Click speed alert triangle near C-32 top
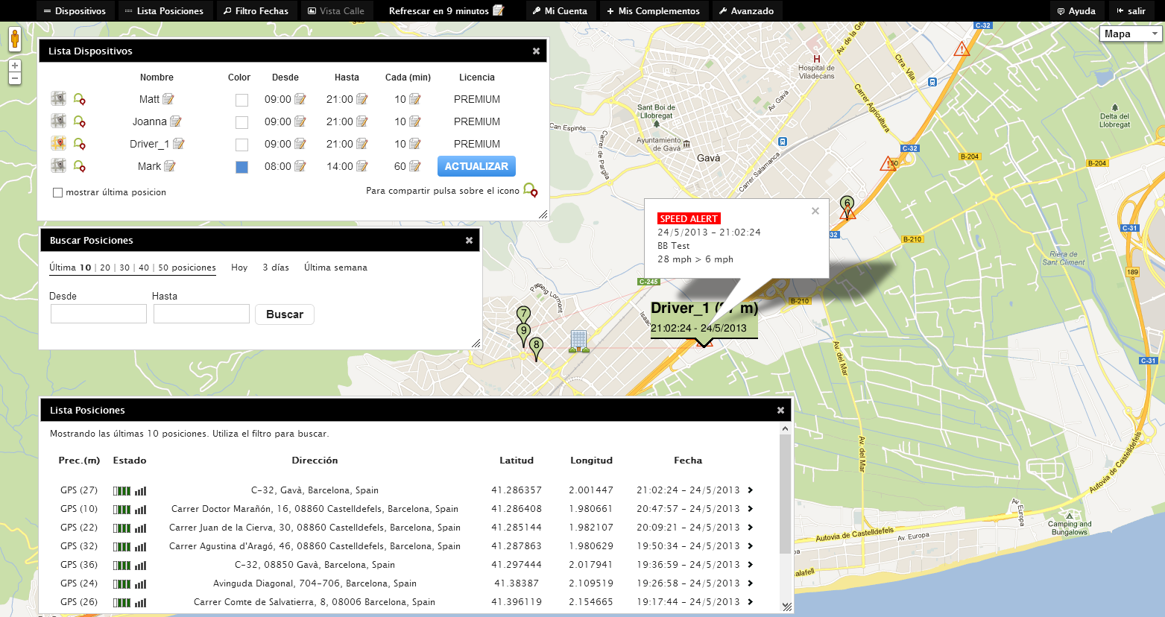Screen dimensions: 1165x617 tap(962, 49)
